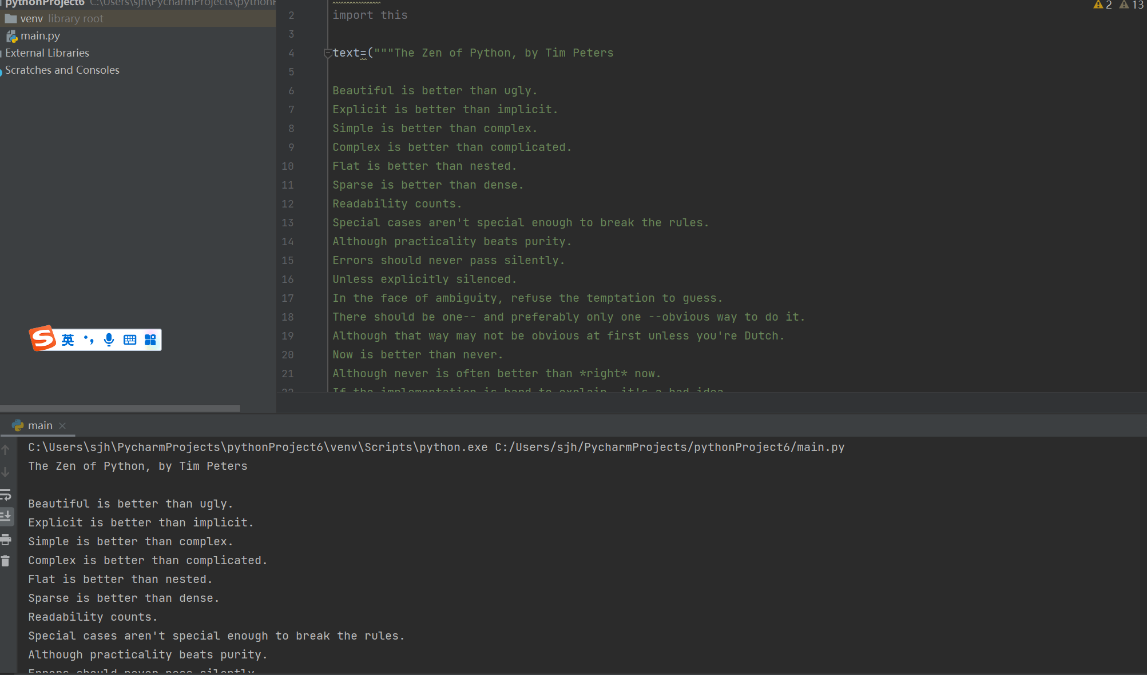Close the main run tab
This screenshot has width=1147, height=675.
coord(62,425)
